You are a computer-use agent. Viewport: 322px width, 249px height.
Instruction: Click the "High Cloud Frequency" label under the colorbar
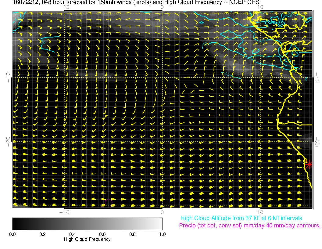click(x=87, y=239)
